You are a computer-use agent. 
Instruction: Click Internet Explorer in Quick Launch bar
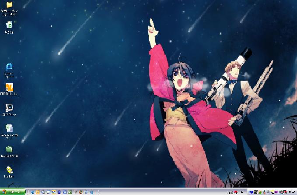point(32,192)
